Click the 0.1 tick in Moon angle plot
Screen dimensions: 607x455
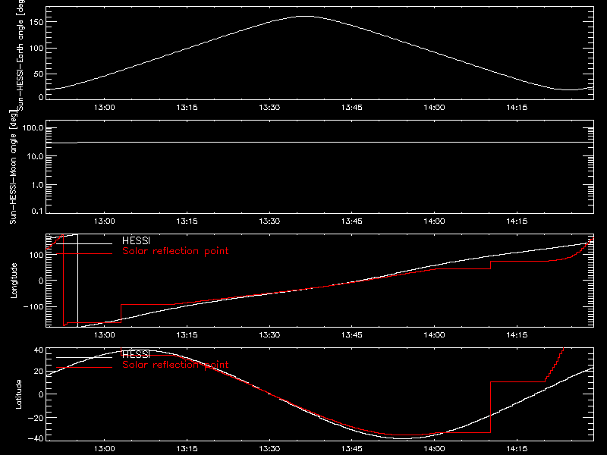pos(37,211)
